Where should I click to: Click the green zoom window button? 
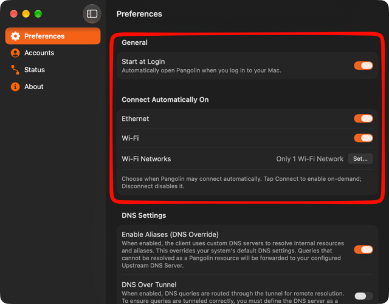click(x=38, y=14)
